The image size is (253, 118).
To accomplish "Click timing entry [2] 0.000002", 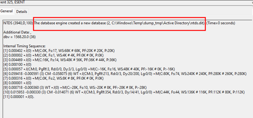I will (x=53, y=55).
